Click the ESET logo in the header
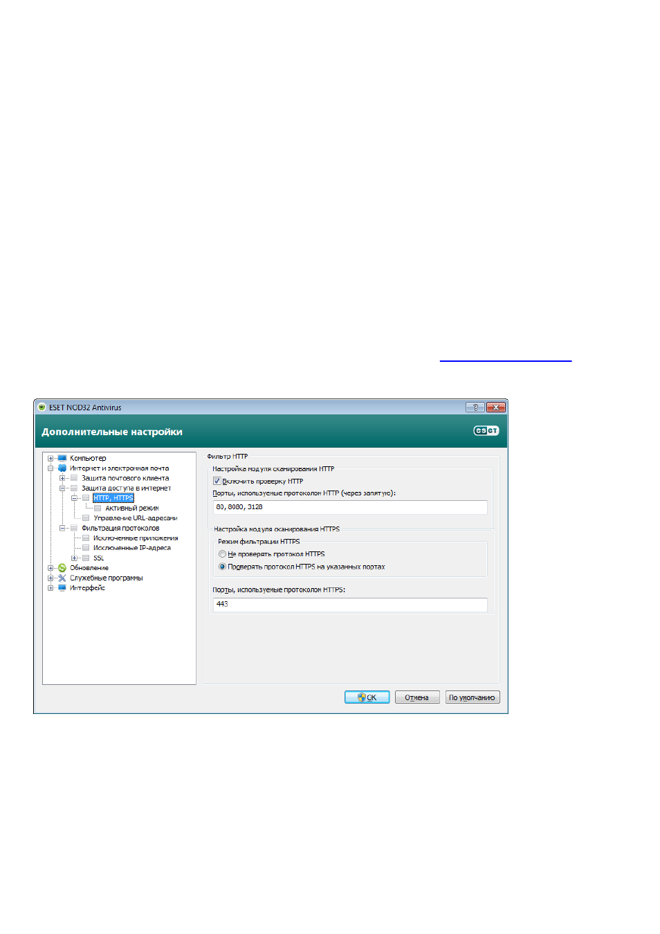The image size is (660, 934). pyautogui.click(x=486, y=431)
